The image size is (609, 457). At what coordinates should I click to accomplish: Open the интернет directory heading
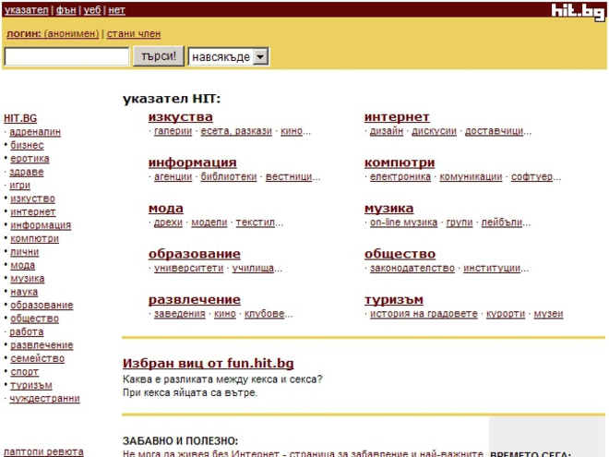(x=397, y=117)
